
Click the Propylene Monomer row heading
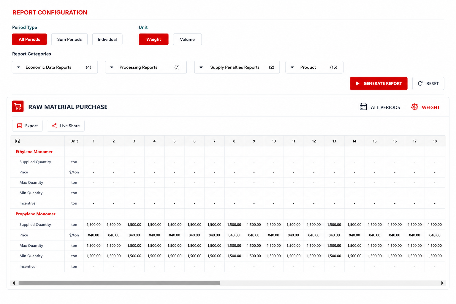pyautogui.click(x=36, y=214)
